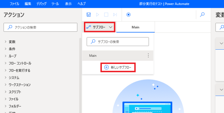Click 新しいサブフロー button
Image resolution: width=224 pixels, height=113 pixels.
[x=118, y=67]
